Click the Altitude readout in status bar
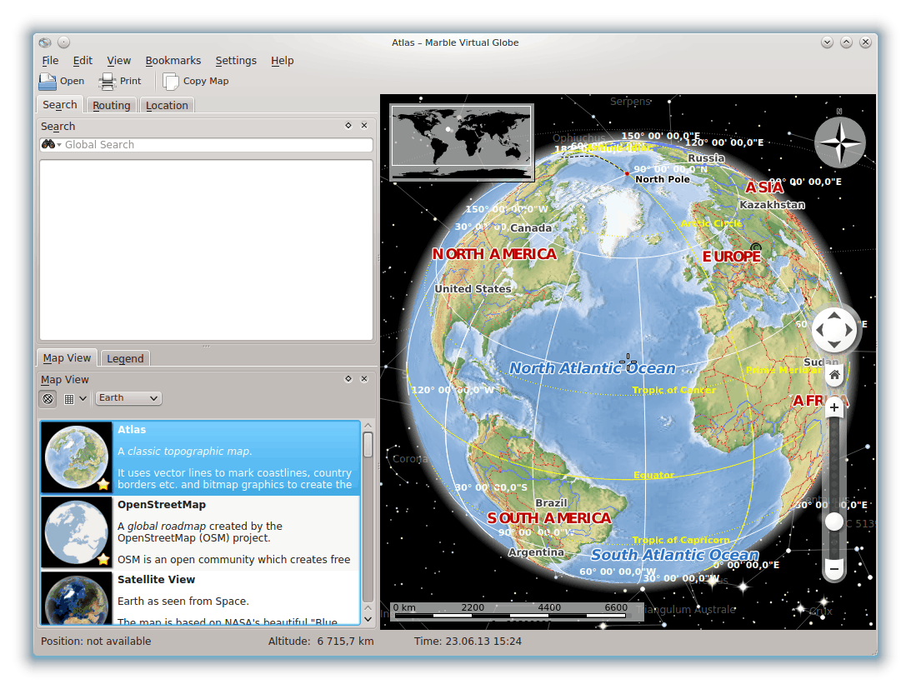 click(x=321, y=642)
